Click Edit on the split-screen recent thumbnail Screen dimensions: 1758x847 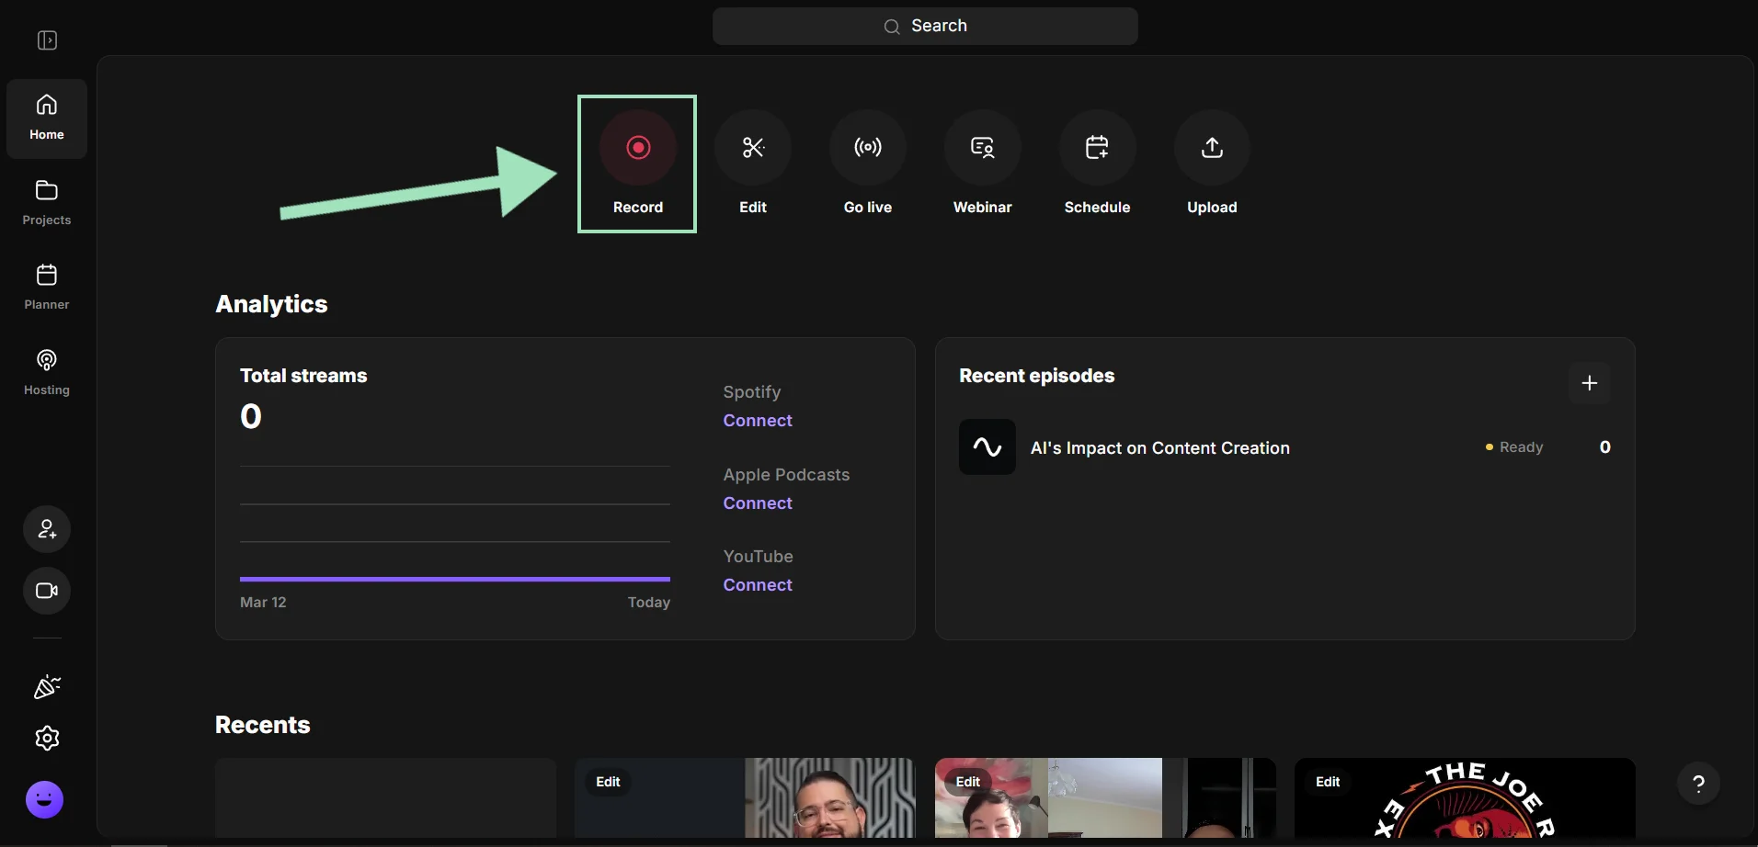(x=968, y=782)
